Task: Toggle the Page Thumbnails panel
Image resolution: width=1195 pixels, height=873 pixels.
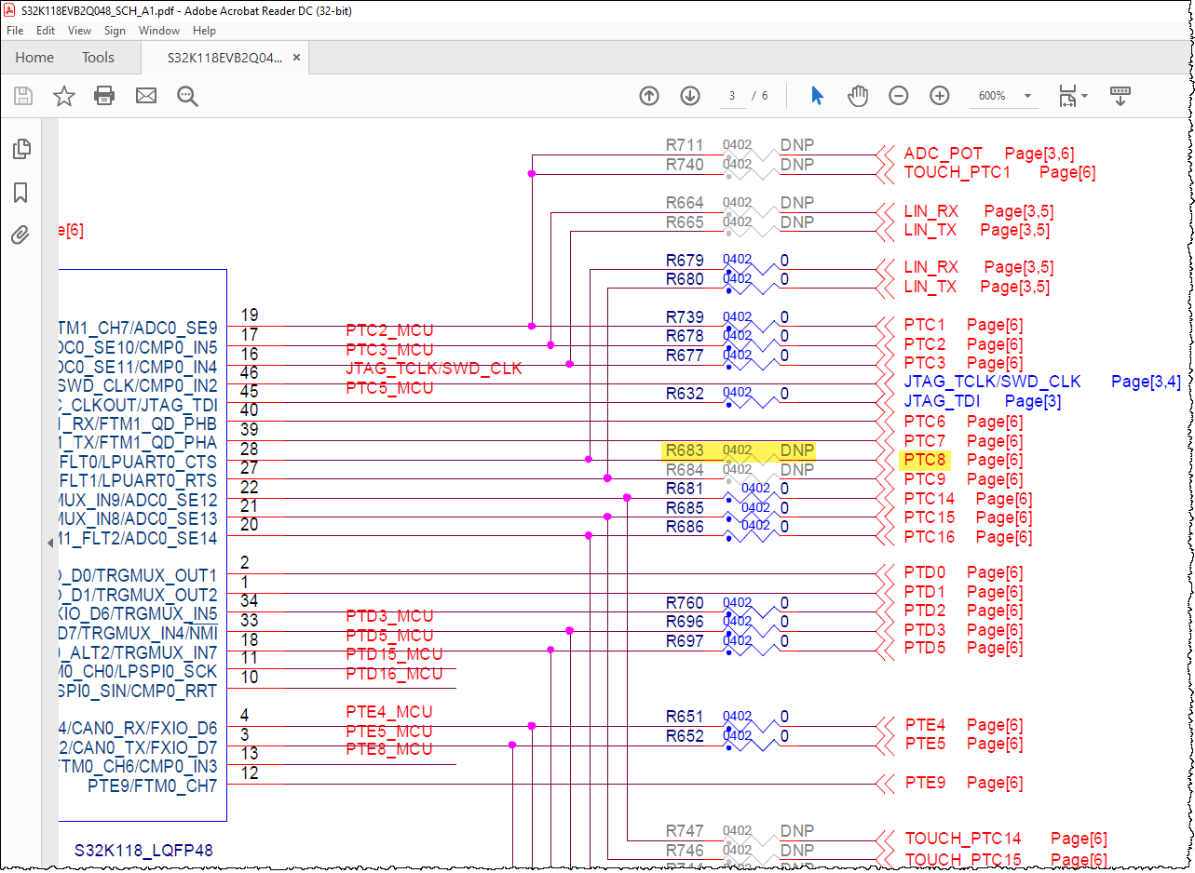Action: click(x=20, y=149)
